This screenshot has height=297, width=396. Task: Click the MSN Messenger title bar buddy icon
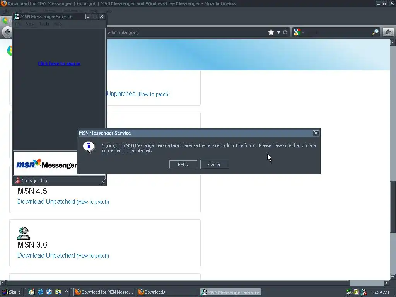click(17, 17)
